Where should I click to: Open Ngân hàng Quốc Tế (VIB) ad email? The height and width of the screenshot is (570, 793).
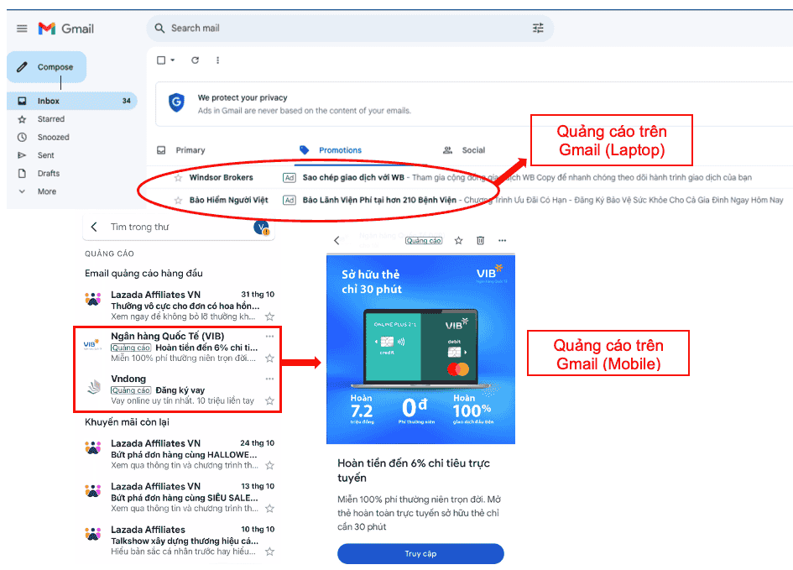coord(180,348)
